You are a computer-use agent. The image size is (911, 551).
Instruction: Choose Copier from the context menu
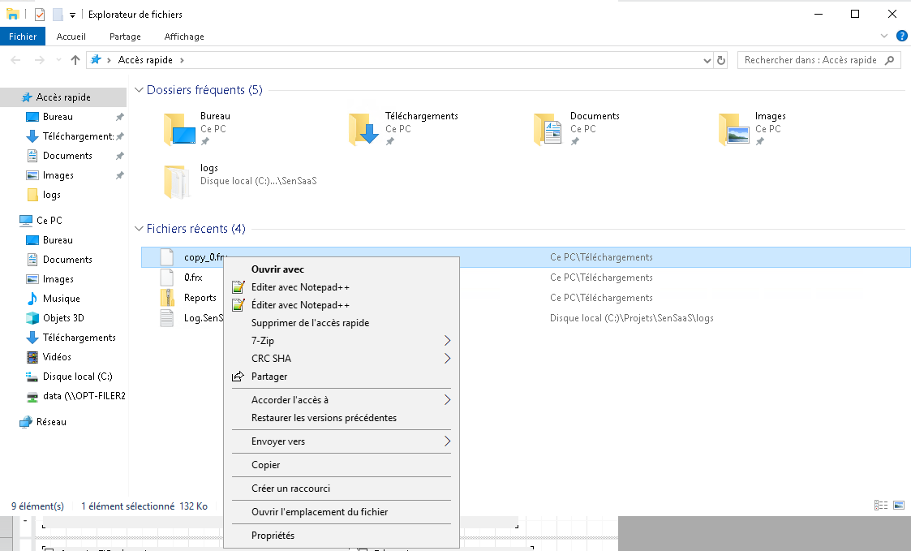pyautogui.click(x=266, y=465)
